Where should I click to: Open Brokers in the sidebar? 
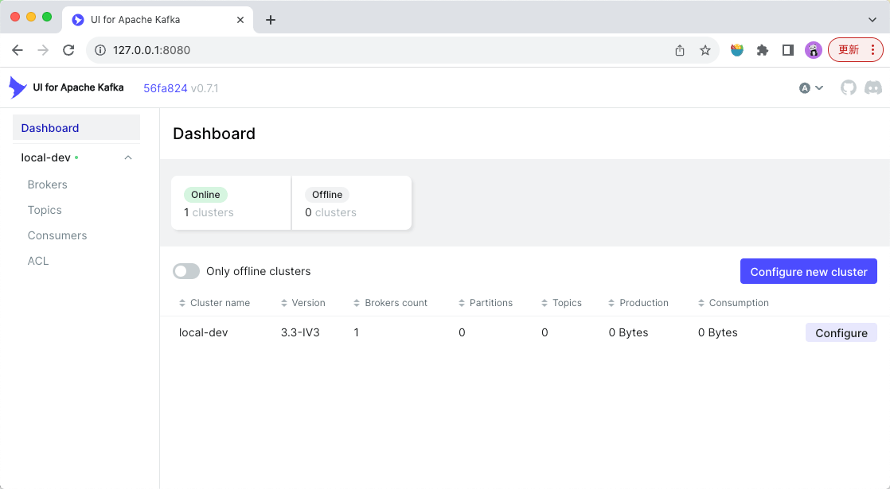(x=48, y=184)
